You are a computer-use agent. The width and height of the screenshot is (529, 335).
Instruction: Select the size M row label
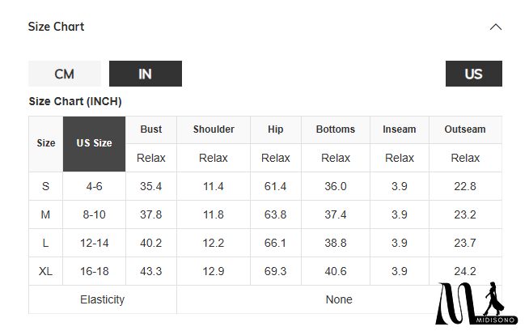46,214
